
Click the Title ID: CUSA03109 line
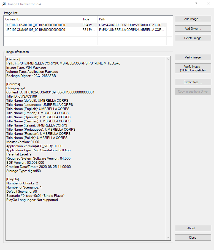[21, 96]
